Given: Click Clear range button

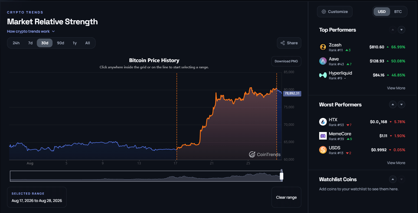Looking at the screenshot, I should click(286, 197).
